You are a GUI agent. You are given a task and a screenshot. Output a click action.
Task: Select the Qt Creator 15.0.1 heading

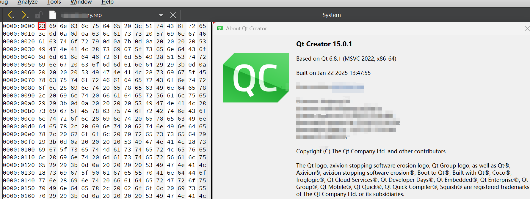(324, 44)
